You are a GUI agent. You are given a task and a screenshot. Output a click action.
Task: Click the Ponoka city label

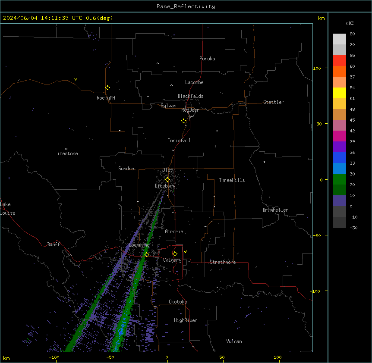[x=207, y=59]
